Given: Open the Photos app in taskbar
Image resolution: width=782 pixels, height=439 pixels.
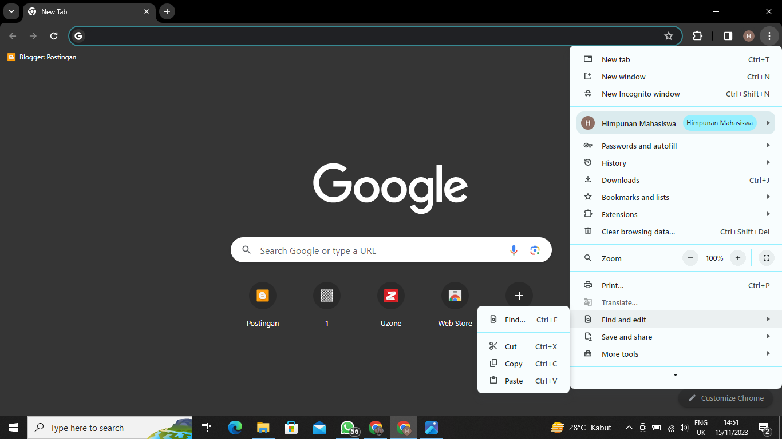Looking at the screenshot, I should click(x=432, y=428).
